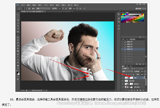Create new group folder icon
Image resolution: width=160 pixels, height=108 pixels.
click(138, 91)
